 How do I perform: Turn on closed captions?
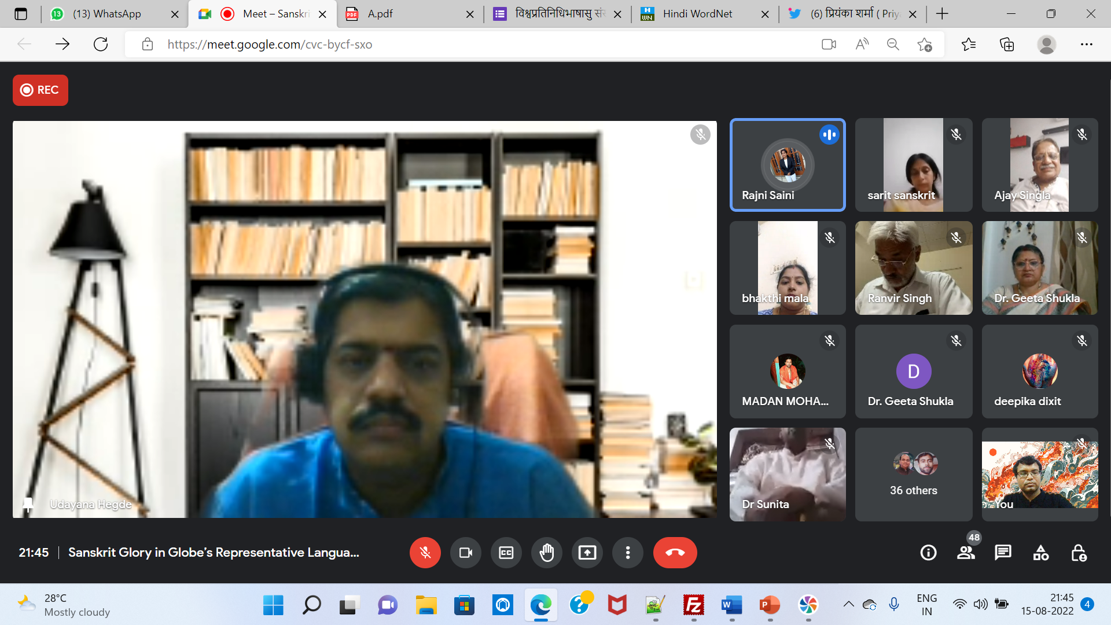click(x=506, y=553)
